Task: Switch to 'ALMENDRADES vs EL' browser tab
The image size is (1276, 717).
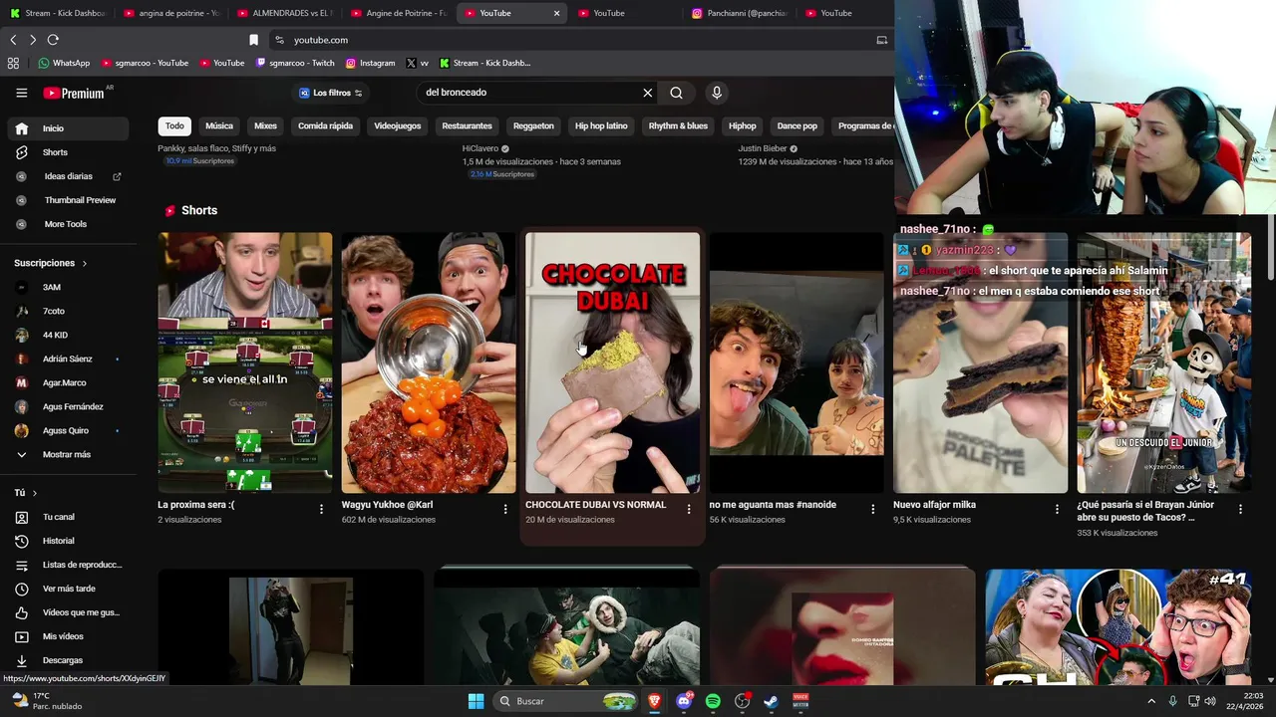Action: click(284, 13)
